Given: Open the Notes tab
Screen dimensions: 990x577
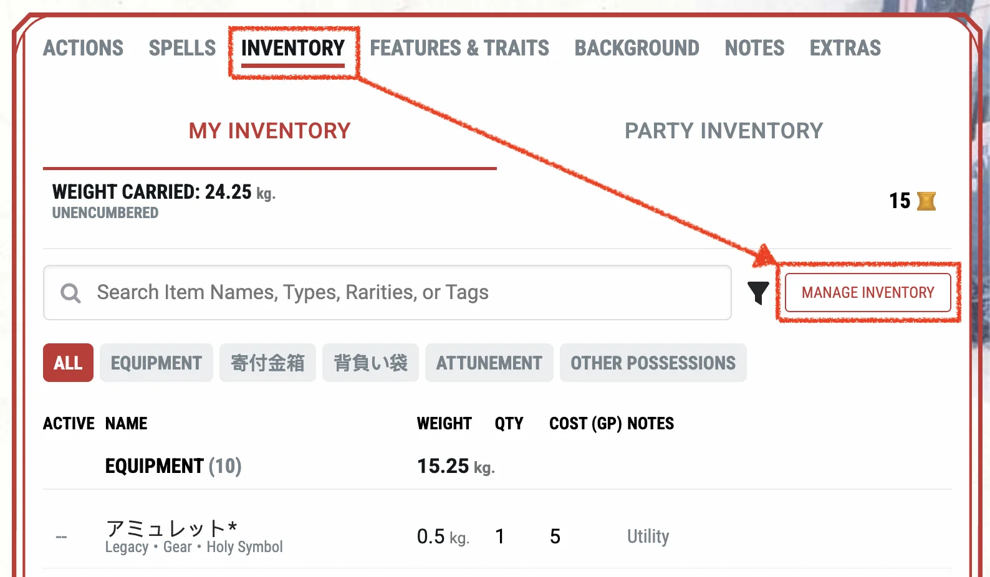Looking at the screenshot, I should pyautogui.click(x=754, y=48).
